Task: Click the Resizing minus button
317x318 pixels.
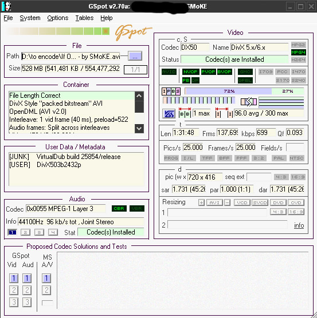Action: tap(228, 202)
